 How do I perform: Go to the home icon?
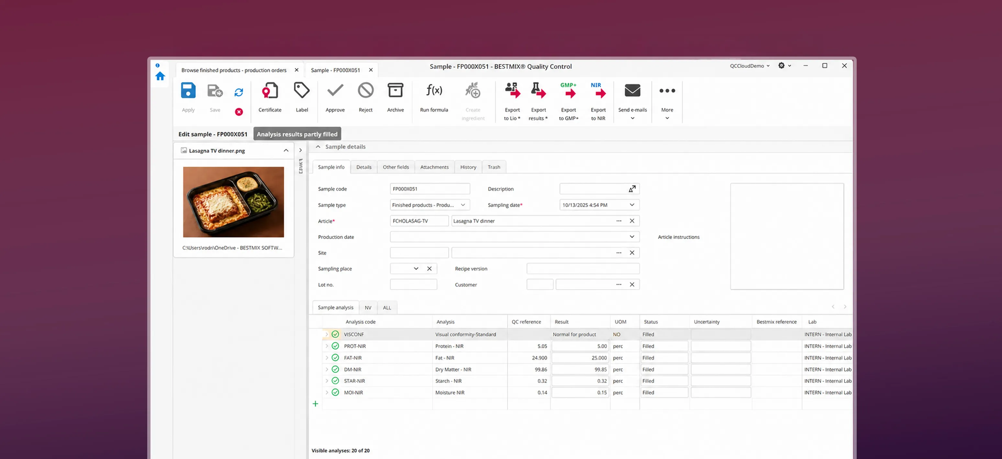tap(160, 76)
